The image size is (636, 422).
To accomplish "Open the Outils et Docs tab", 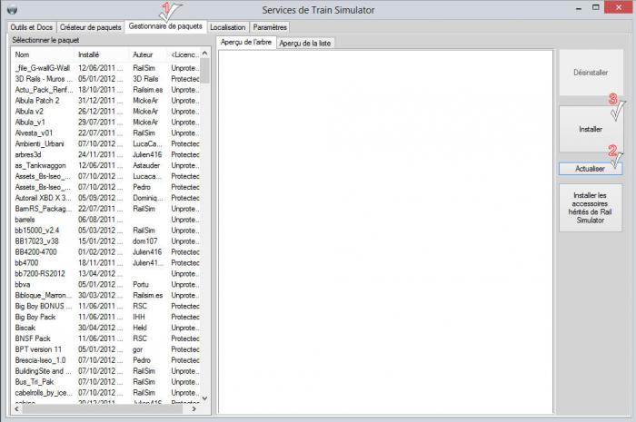I will (x=32, y=27).
